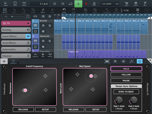Start playback with the green Play button
This screenshot has width=152, height=114.
click(x=78, y=4)
